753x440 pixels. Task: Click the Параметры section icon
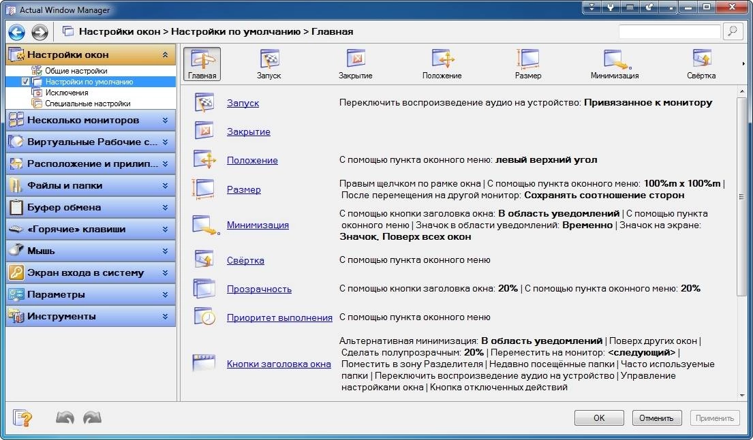(16, 294)
